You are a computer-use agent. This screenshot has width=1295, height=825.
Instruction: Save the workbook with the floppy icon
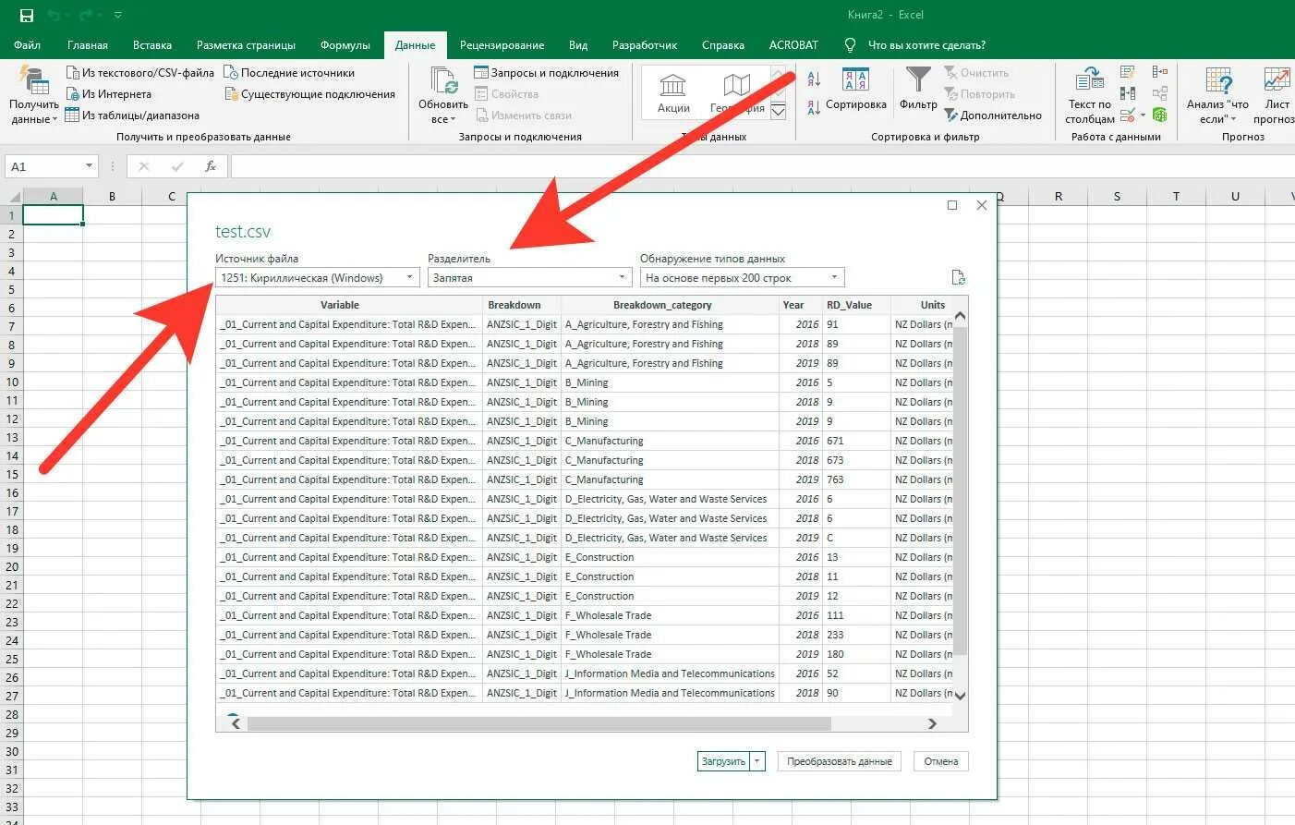click(x=27, y=15)
